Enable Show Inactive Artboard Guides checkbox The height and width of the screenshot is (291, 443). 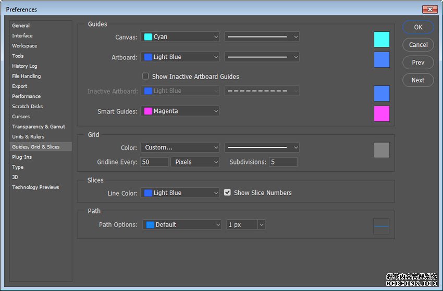(145, 76)
